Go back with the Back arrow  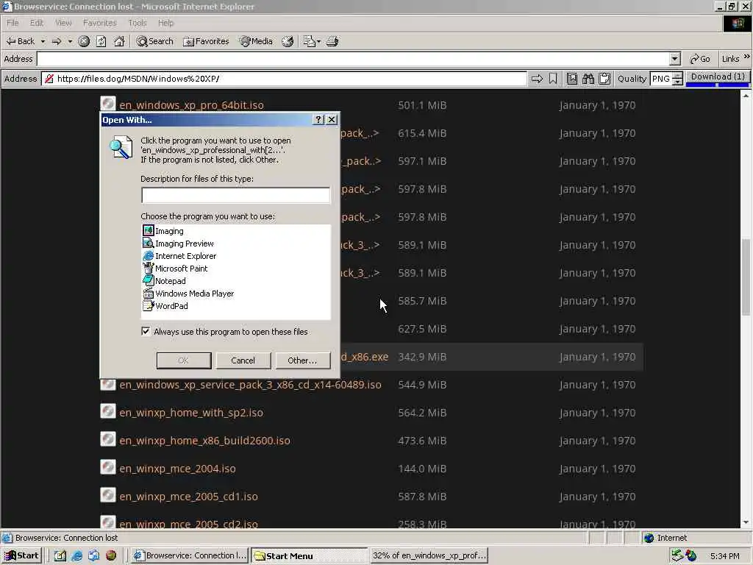click(20, 41)
